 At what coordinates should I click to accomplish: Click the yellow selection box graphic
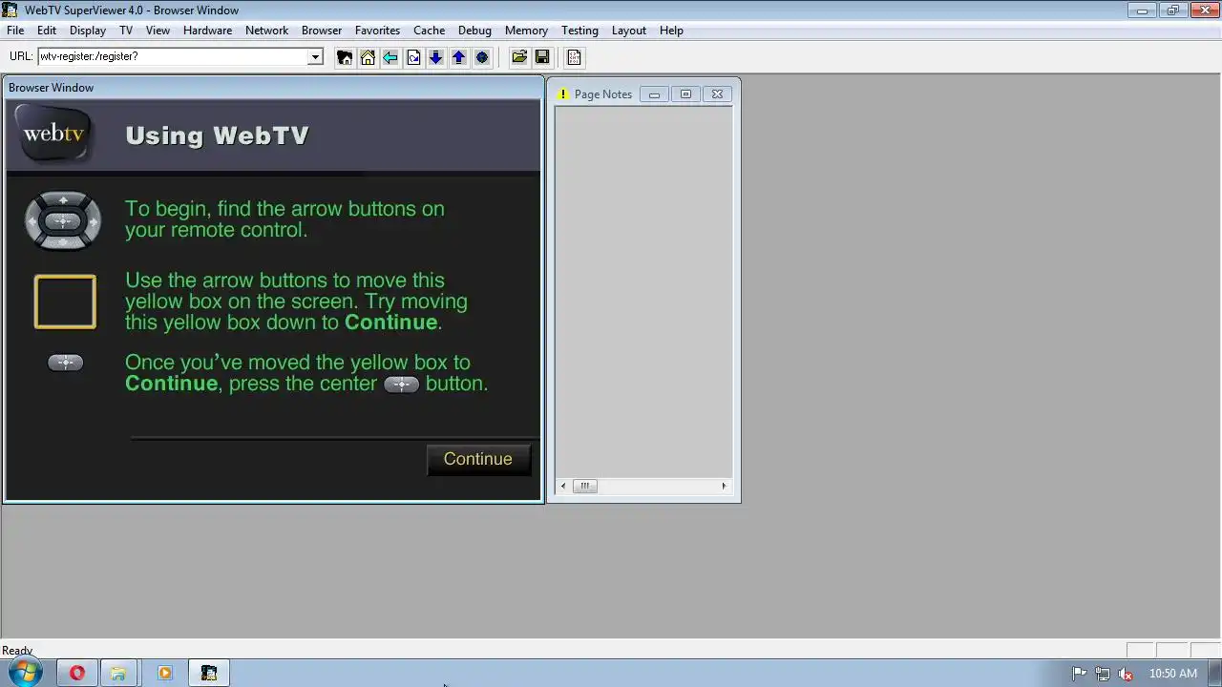(65, 302)
